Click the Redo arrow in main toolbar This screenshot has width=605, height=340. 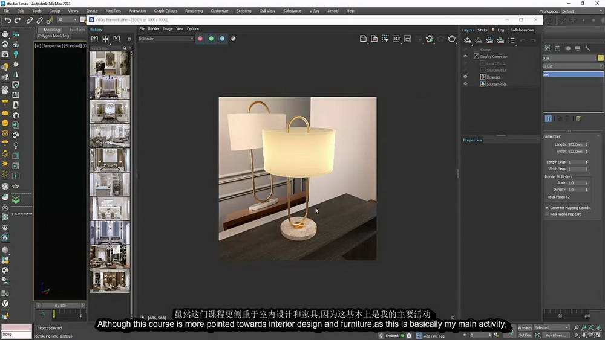point(18,20)
